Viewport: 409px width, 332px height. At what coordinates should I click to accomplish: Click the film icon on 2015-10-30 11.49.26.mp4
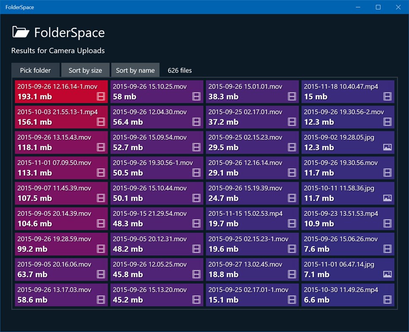[387, 300]
